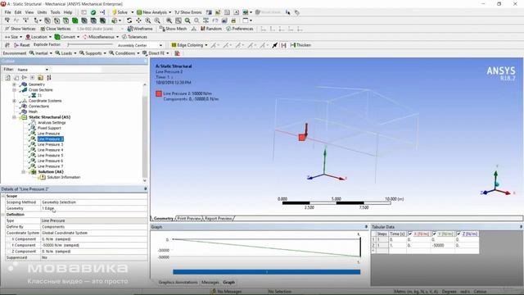
Task: Click the Tolerances icon
Action: point(124,37)
